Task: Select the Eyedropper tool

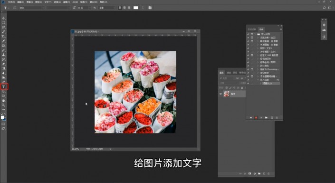Action: [3, 41]
